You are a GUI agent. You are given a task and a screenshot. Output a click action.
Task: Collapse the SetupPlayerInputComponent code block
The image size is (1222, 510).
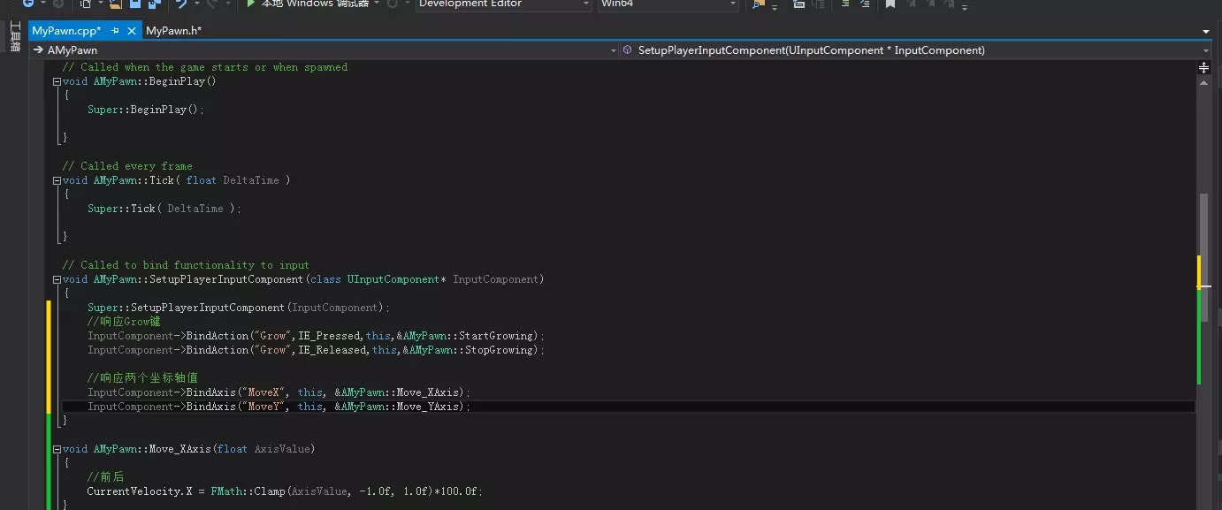click(x=57, y=279)
